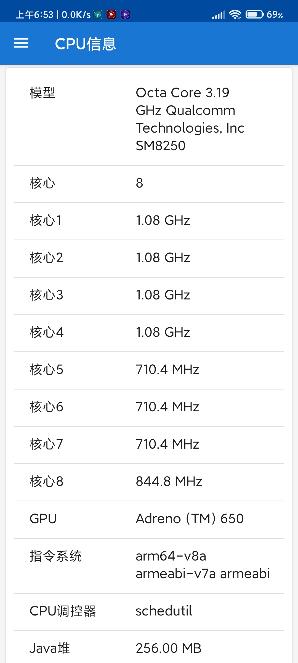This screenshot has width=298, height=663.
Task: Tap the GPU Adreno 650 row
Action: [x=149, y=520]
